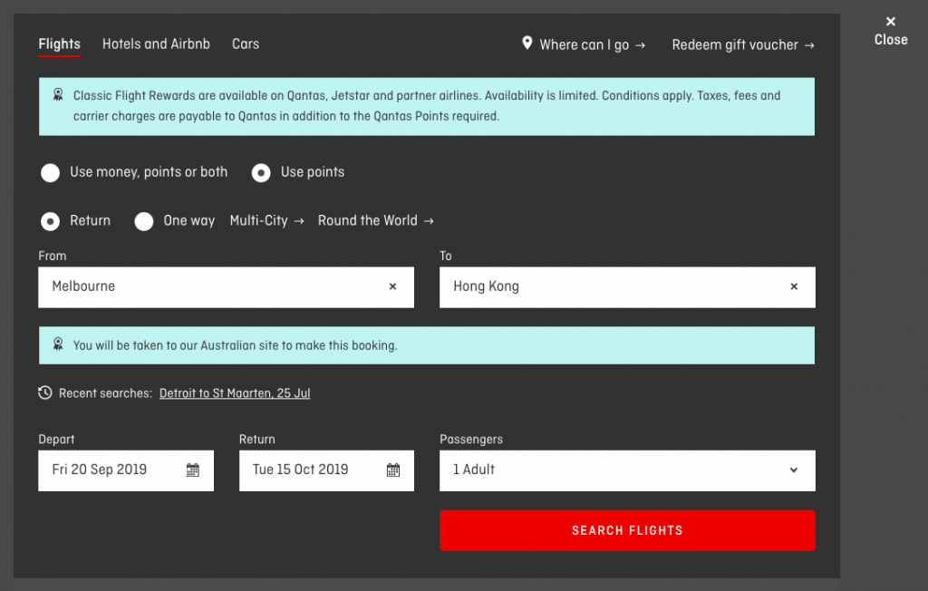
Task: Edit the Return date Tue 15 Oct 2019
Action: point(326,470)
